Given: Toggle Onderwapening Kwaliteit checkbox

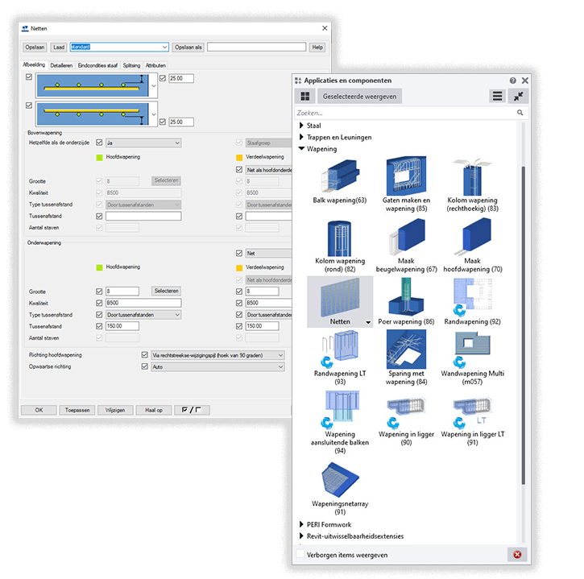Looking at the screenshot, I should [99, 303].
